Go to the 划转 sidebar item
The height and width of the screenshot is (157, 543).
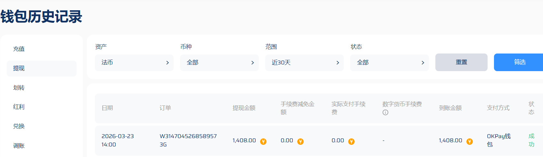point(19,88)
